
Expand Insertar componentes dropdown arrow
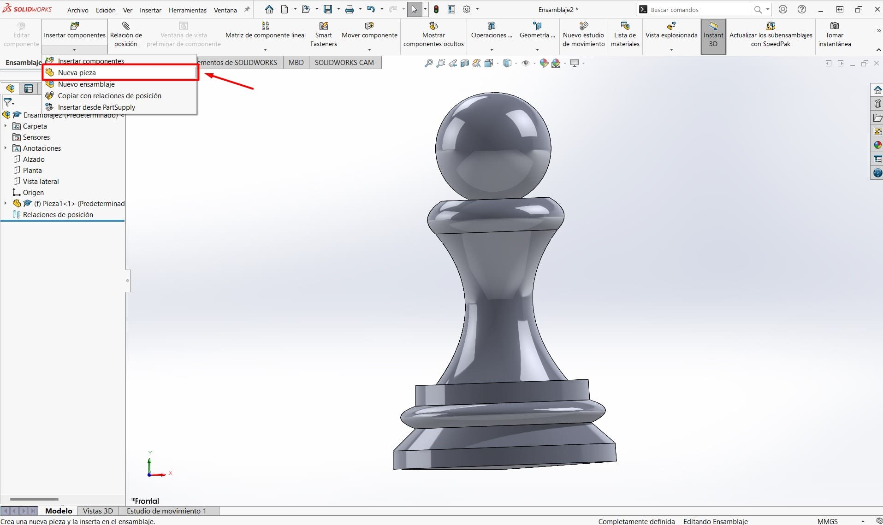point(74,50)
